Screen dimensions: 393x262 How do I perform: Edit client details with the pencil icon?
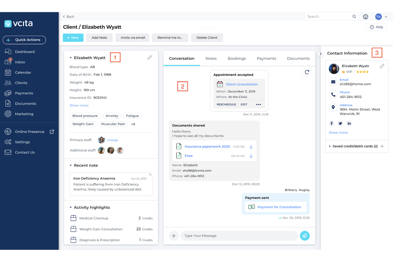(x=149, y=57)
